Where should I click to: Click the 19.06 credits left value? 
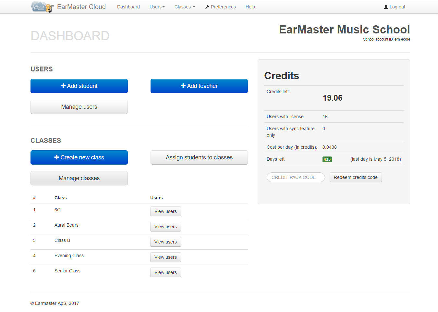(333, 98)
